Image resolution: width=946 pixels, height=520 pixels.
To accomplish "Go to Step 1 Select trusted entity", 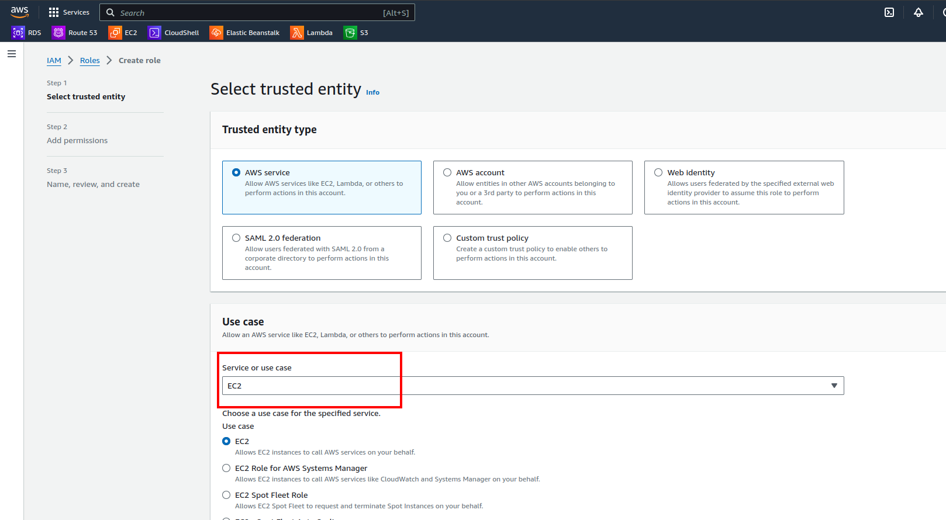I will [x=86, y=96].
